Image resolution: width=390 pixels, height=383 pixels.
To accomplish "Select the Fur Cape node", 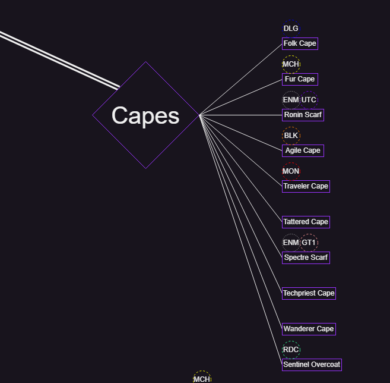I will (x=300, y=79).
